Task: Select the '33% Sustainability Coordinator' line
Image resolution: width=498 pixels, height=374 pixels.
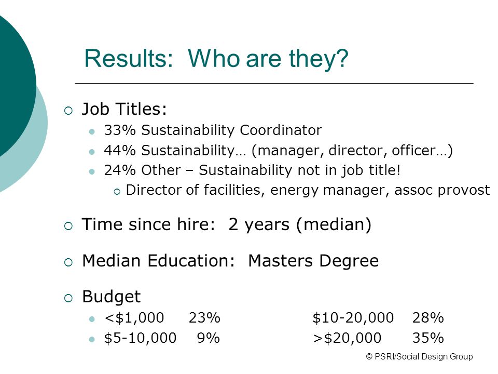Action: [213, 130]
